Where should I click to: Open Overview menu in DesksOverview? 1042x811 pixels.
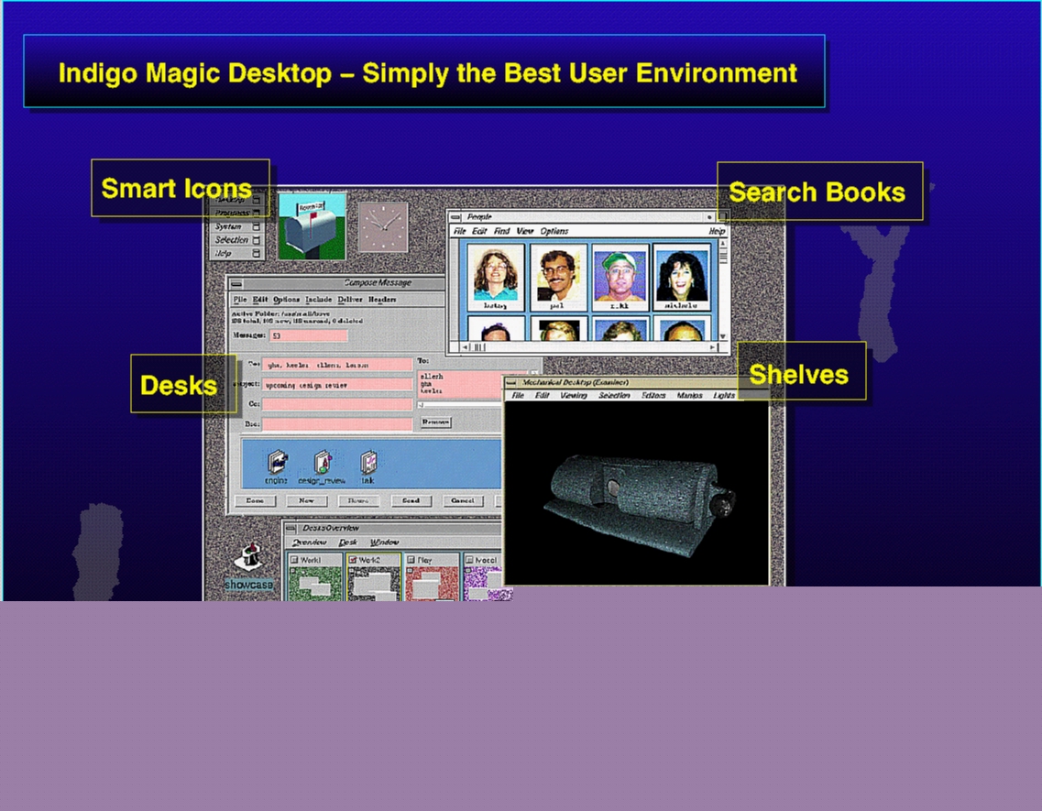(310, 542)
